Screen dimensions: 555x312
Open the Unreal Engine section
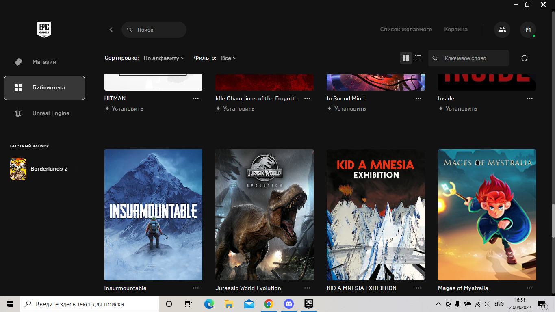pos(44,113)
